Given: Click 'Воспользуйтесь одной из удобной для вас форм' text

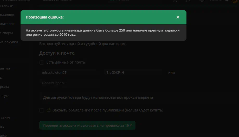Looking at the screenshot, I should pos(83,44).
